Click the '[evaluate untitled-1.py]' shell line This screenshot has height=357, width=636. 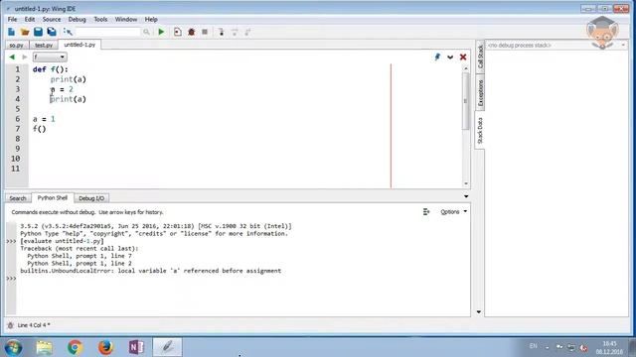click(x=62, y=241)
